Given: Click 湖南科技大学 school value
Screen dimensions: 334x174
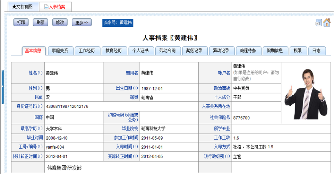Looking at the screenshot, I should pyautogui.click(x=153, y=129).
